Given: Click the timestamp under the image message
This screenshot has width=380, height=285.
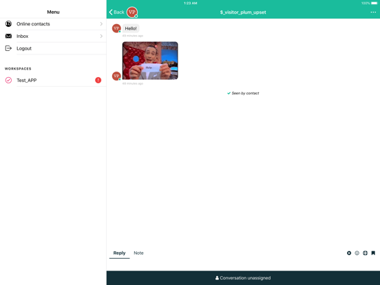Looking at the screenshot, I should click(x=133, y=83).
